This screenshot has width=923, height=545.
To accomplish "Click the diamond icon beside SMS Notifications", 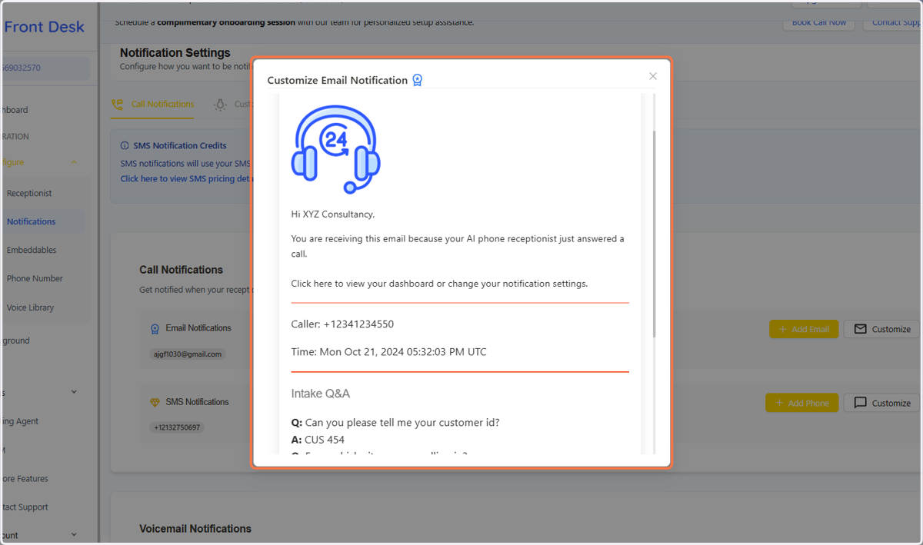I will point(155,403).
